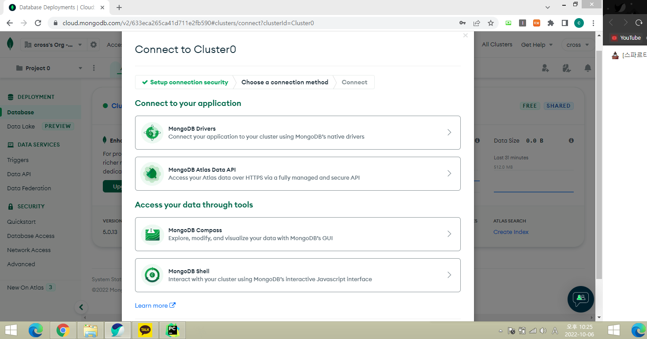Open the project three-dot options menu
Viewport: 647px width, 339px height.
coord(94,68)
